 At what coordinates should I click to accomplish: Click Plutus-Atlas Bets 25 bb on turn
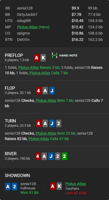tap(56, 133)
